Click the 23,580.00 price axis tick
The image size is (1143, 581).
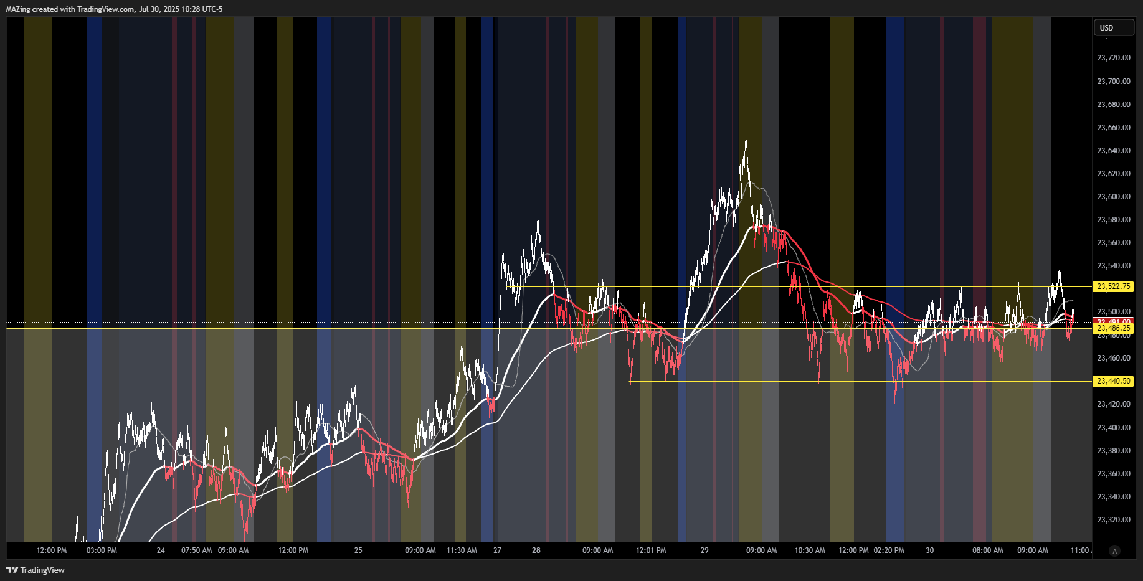coord(1114,219)
